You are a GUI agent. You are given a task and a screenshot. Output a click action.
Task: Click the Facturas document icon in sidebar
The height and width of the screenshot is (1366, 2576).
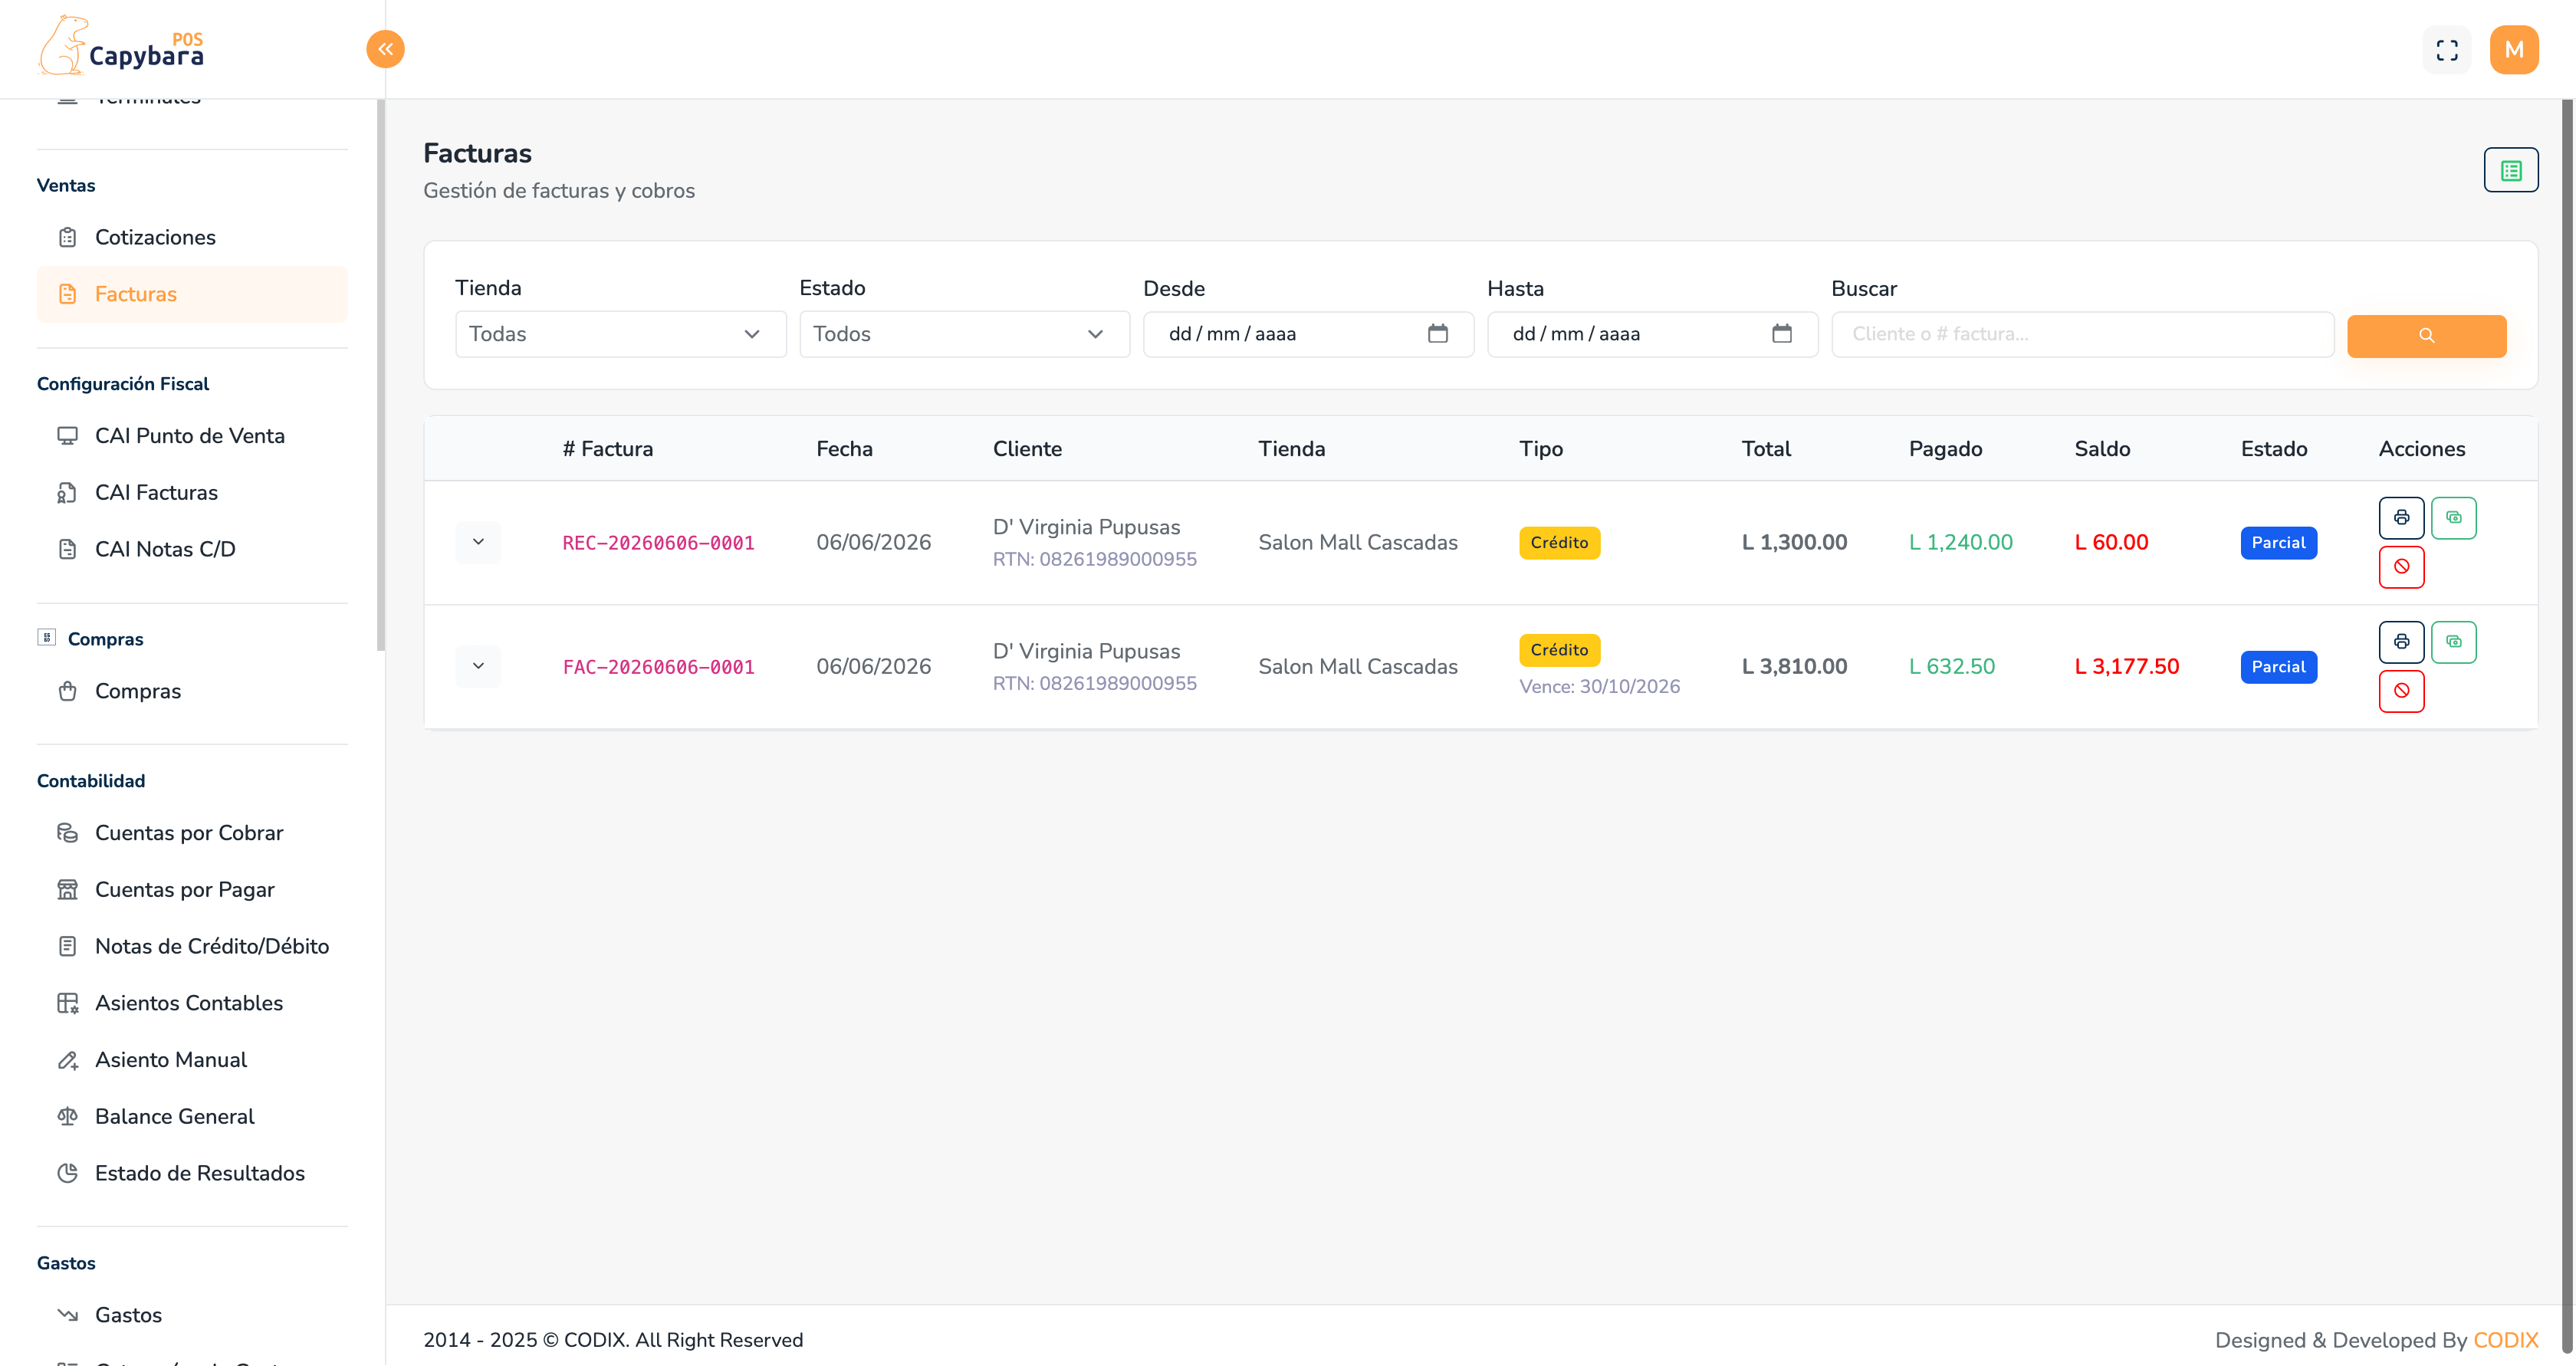67,294
